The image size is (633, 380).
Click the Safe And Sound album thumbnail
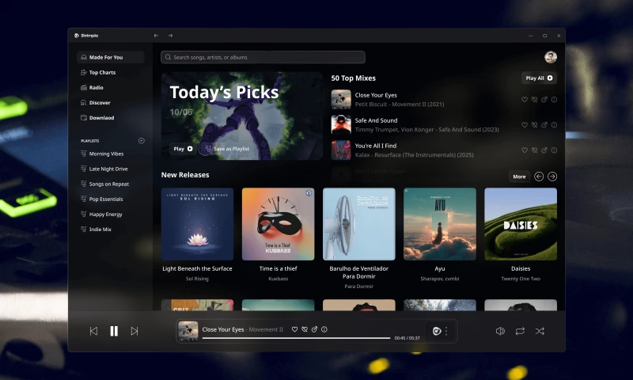[341, 125]
